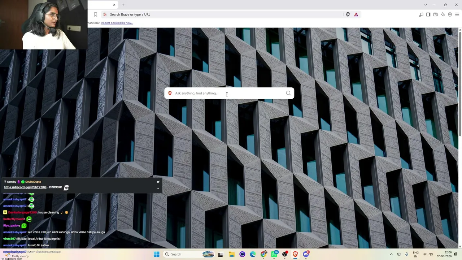This screenshot has height=260, width=462.
Task: Open OBS Studio from the taskbar
Action: 285,254
